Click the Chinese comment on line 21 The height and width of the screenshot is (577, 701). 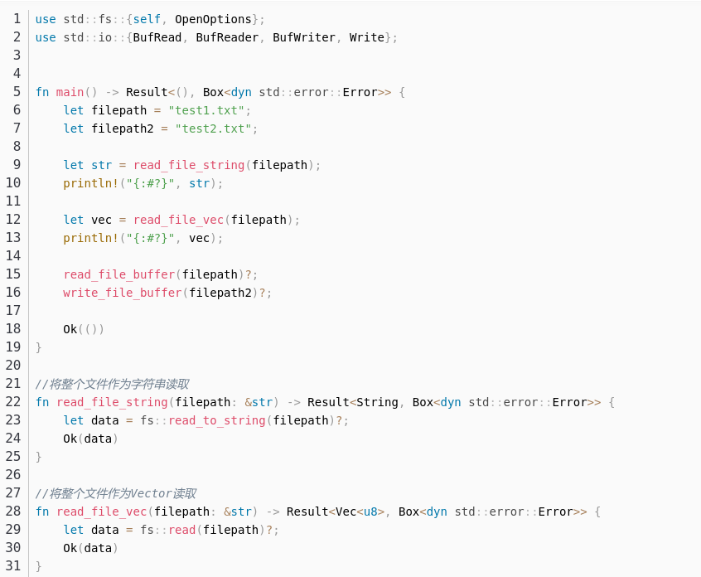112,384
